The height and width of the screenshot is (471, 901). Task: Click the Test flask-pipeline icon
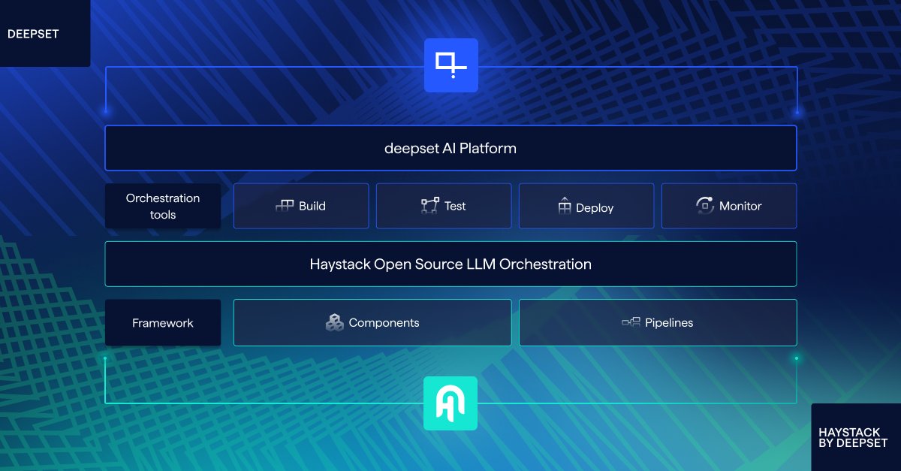[x=430, y=205]
